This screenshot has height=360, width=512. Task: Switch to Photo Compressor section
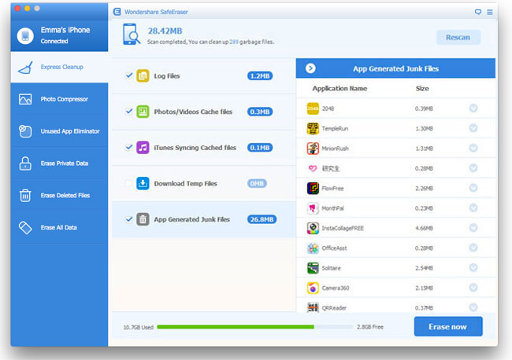click(59, 99)
